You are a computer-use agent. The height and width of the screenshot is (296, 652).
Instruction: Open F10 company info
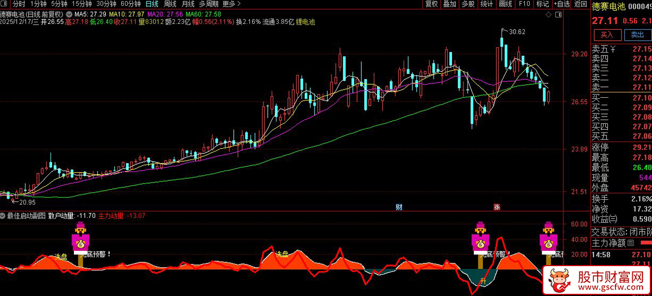coord(524,4)
